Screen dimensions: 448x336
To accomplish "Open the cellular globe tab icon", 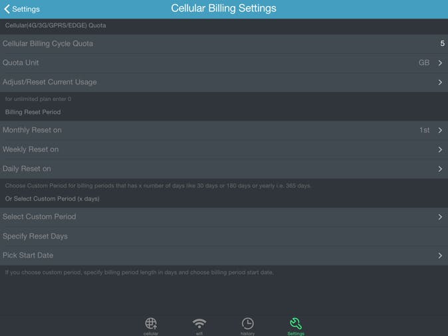I will click(x=151, y=323).
